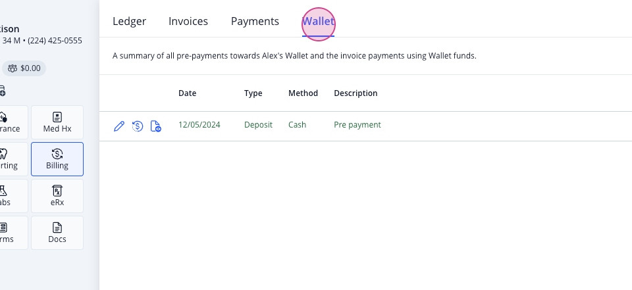View the deposit receipt document icon
632x290 pixels.
(x=155, y=126)
